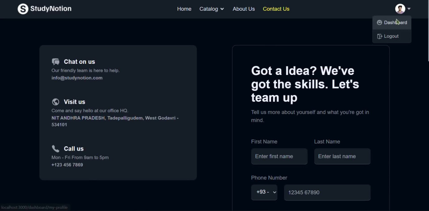Click the globe icon beside Visit us
Screen dimensions: 429x211
click(55, 102)
